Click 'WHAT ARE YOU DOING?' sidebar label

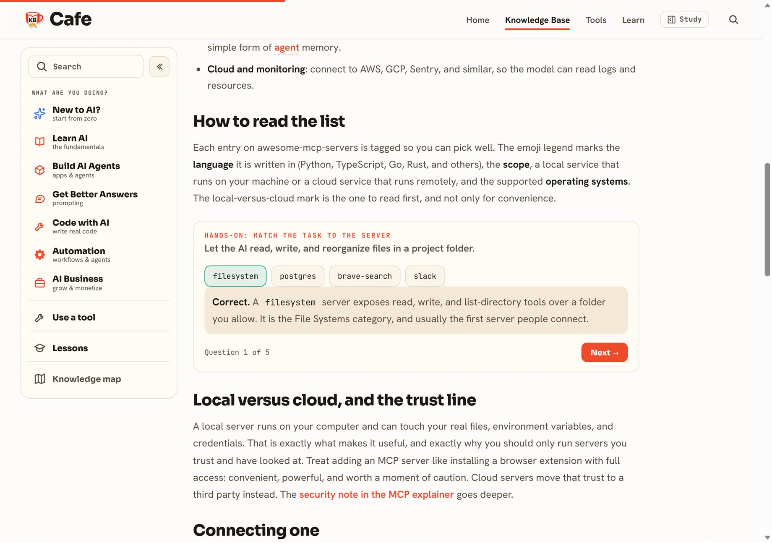pyautogui.click(x=70, y=93)
